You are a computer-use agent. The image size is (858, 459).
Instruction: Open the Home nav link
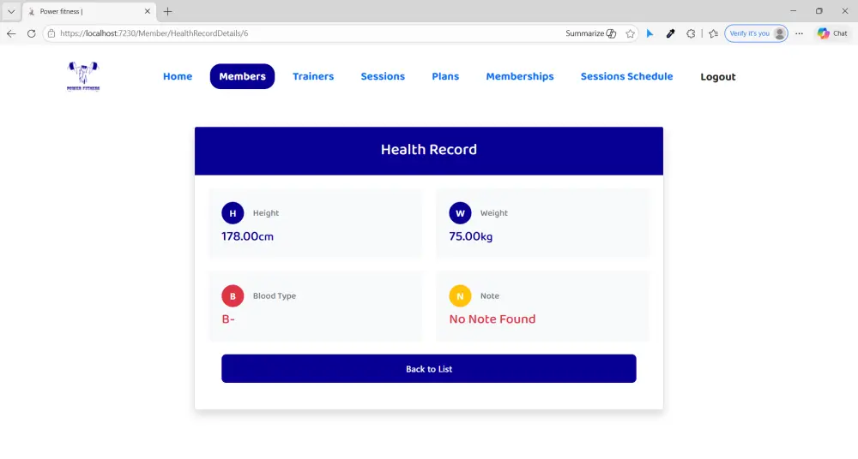[x=178, y=76]
